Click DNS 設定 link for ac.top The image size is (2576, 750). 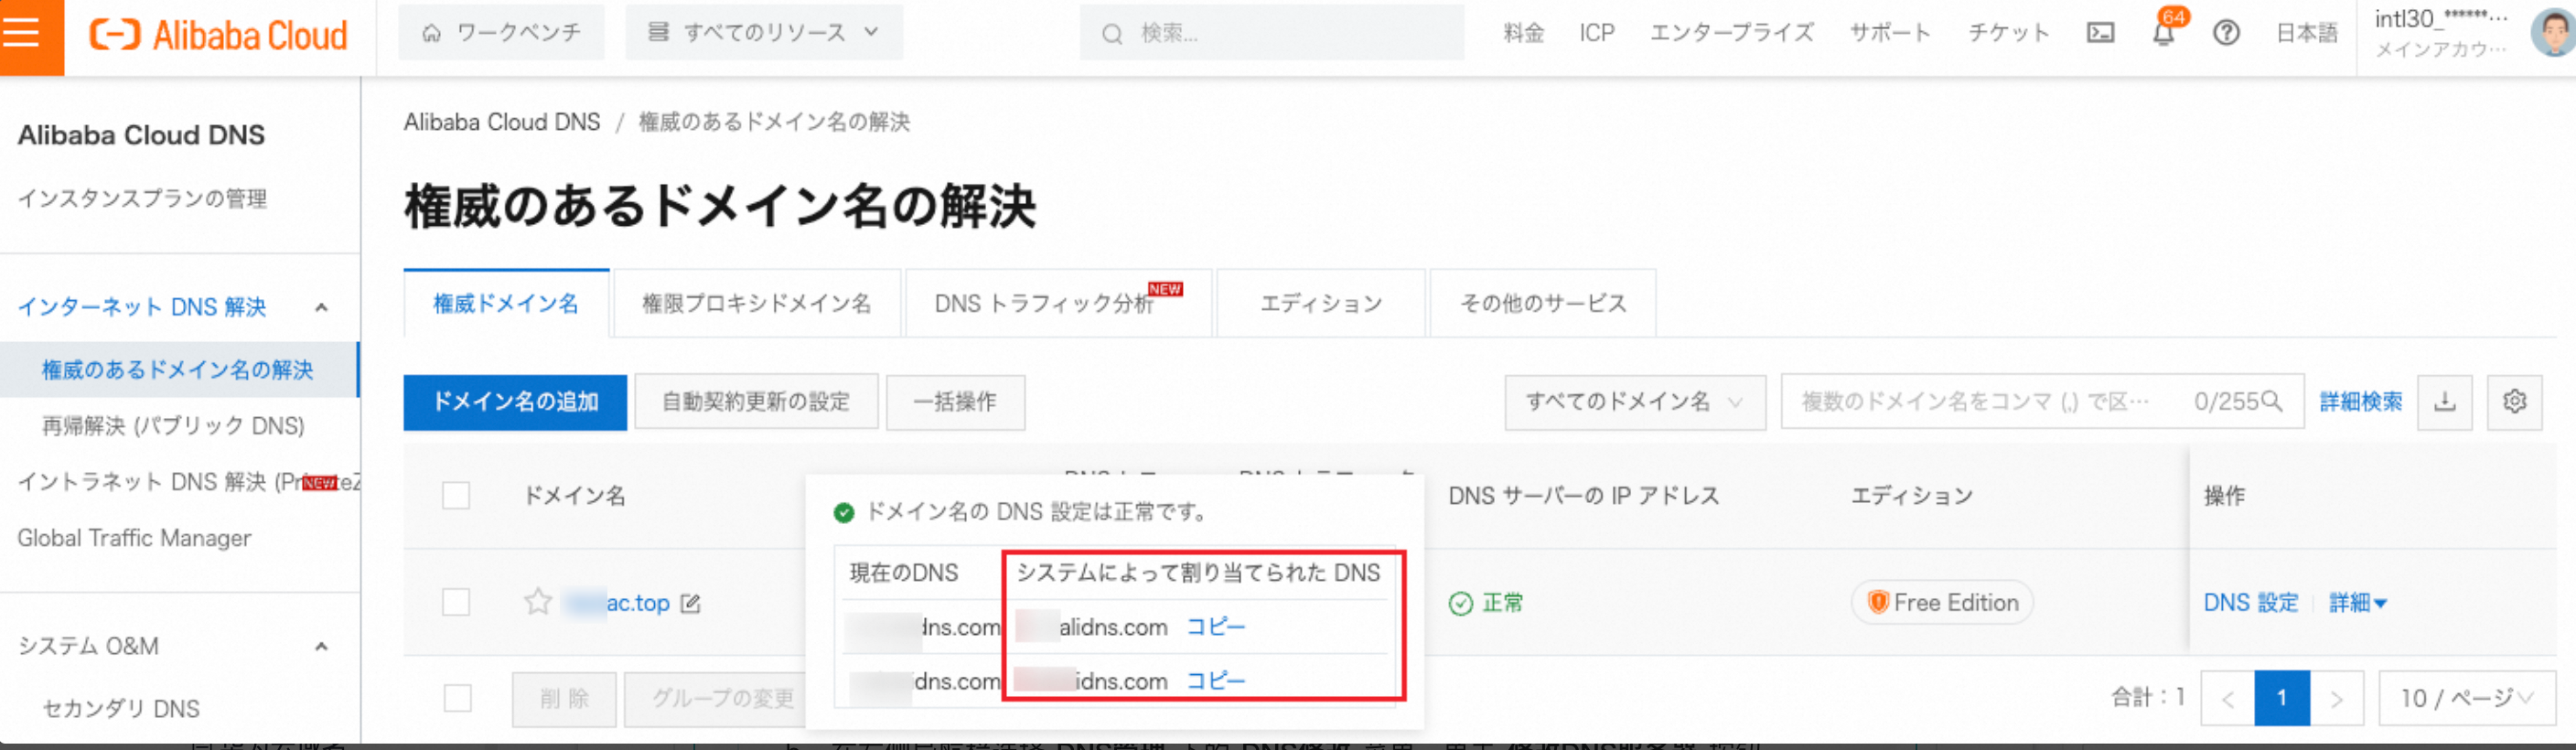2250,603
